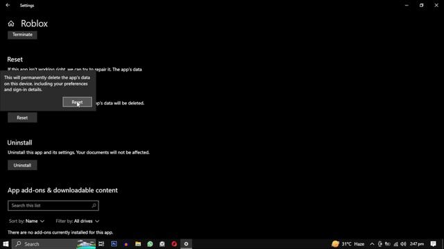Open the red Opera icon on the taskbar
Viewport: 444px width, 249px height.
point(174,244)
